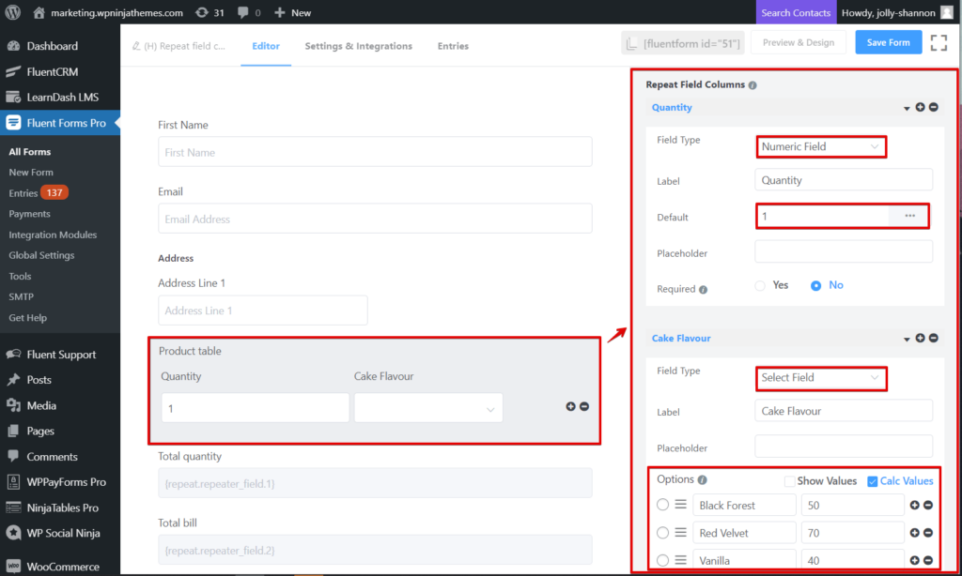Click user avatar next to Howdy

click(x=947, y=12)
